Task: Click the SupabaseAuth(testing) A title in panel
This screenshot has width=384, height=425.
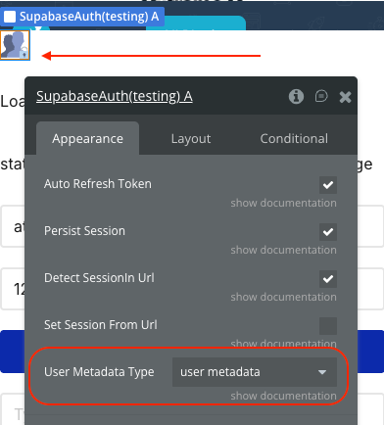Action: pyautogui.click(x=115, y=96)
